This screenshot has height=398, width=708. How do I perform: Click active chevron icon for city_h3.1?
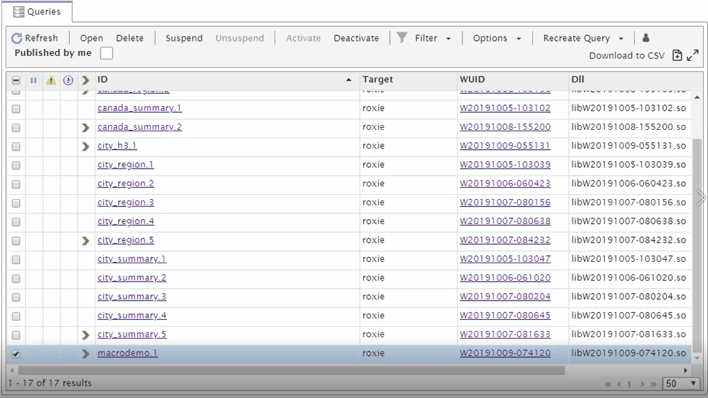[x=85, y=146]
